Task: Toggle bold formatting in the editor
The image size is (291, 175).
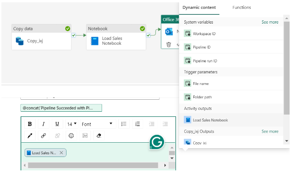Action: 30,124
